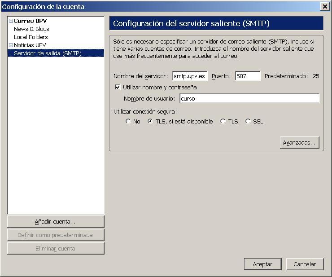Select the No secure connection option
Viewport: 332px width, 277px height.
128,121
